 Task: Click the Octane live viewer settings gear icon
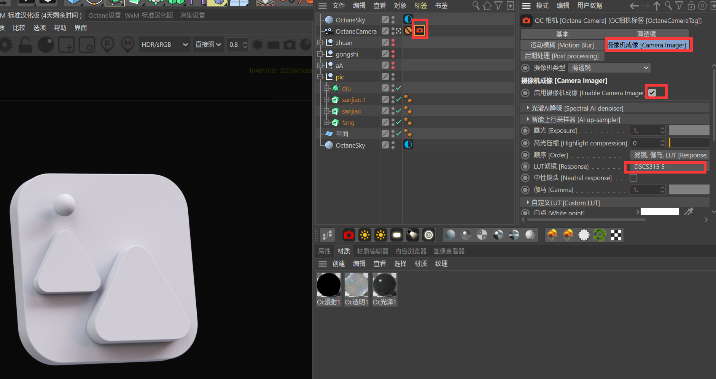[x=5, y=45]
